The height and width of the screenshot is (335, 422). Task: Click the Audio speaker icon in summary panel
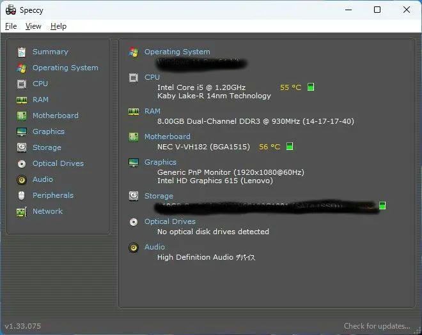tap(134, 248)
